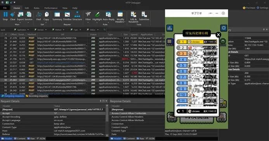Close the friend leaderboard popup
Image resolution: width=269 pixels, height=141 pixels.
pos(218,35)
